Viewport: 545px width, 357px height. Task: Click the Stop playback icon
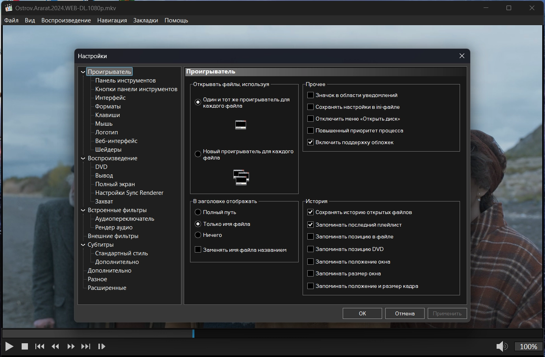[25, 346]
